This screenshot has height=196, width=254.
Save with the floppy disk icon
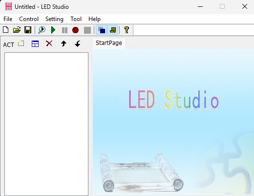click(28, 30)
